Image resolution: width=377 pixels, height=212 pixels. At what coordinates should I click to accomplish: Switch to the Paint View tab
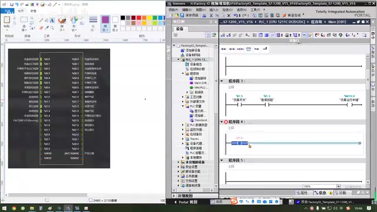point(33,11)
